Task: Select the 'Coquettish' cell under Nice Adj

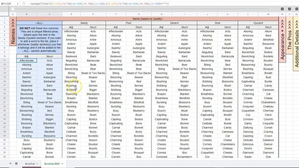Action: pyautogui.click(x=207, y=153)
